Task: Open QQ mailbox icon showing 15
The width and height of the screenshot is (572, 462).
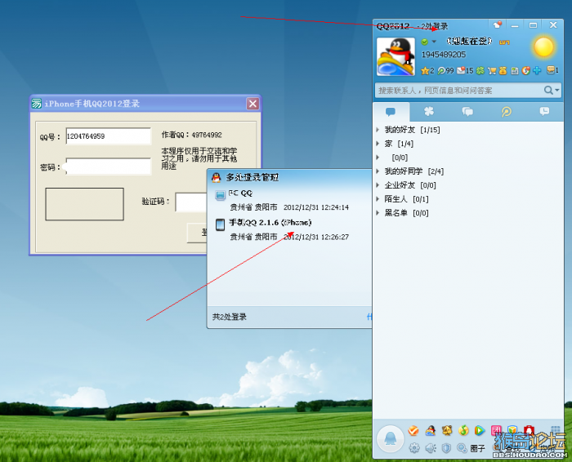Action: pos(465,71)
